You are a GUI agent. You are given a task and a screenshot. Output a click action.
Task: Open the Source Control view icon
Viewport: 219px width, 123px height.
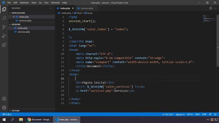pyautogui.click(x=4, y=27)
